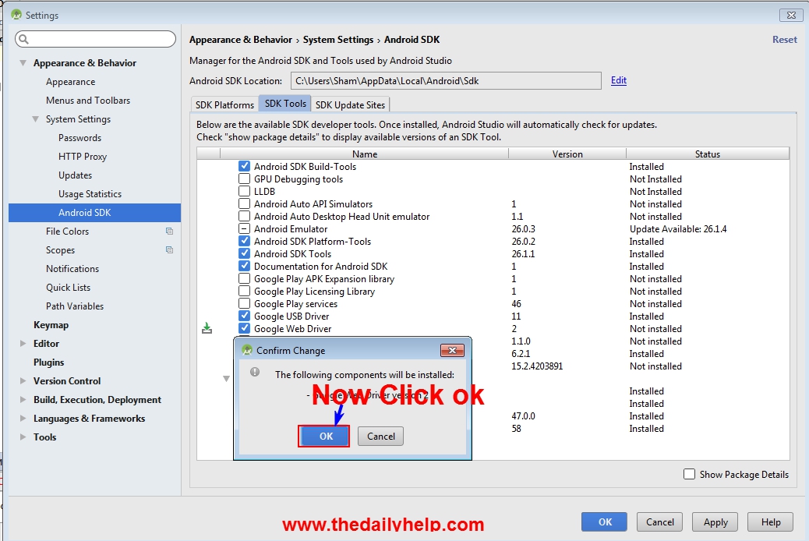Close the Confirm Change dialog

pyautogui.click(x=453, y=351)
